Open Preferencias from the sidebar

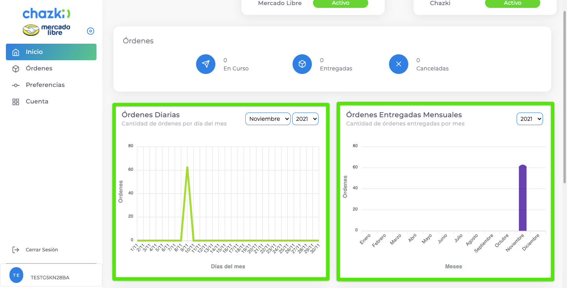point(45,85)
